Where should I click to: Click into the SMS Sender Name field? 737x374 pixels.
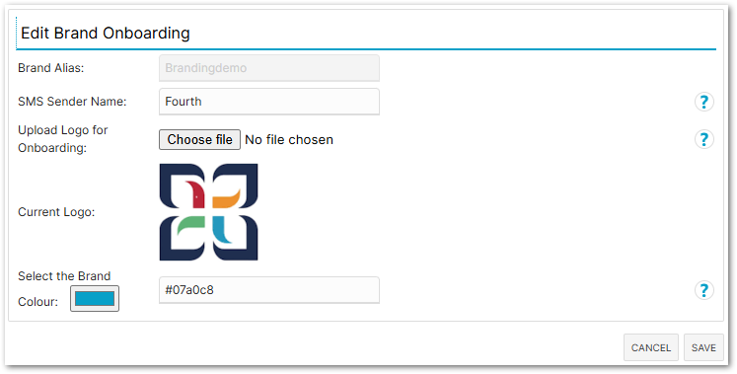pos(269,102)
